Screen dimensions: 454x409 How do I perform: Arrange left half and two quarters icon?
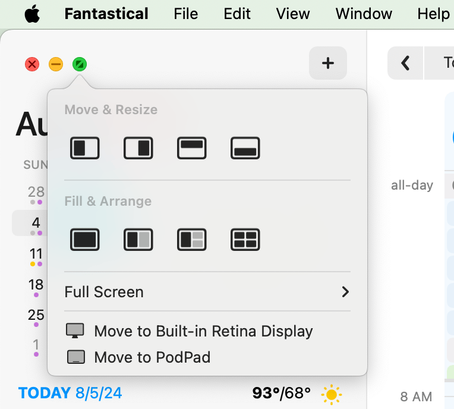(x=192, y=240)
